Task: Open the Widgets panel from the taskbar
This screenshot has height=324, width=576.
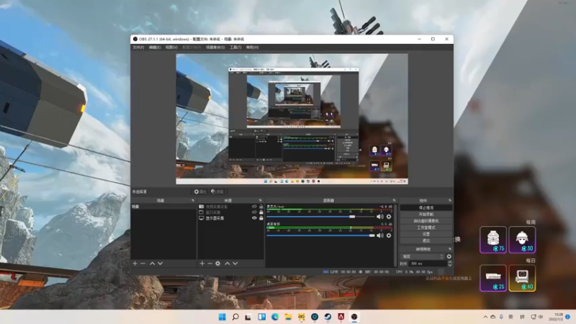Action: 261,317
